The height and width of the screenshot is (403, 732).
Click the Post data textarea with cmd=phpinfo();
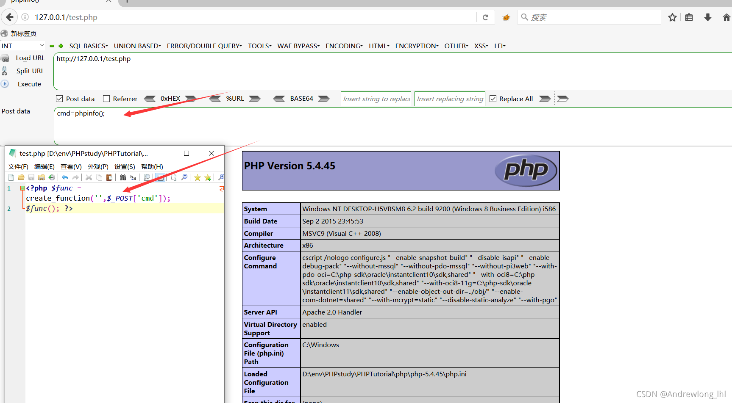coord(393,126)
